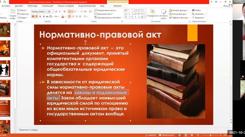Toggle text shadow (S) button
The image size is (245, 137).
click(x=44, y=16)
